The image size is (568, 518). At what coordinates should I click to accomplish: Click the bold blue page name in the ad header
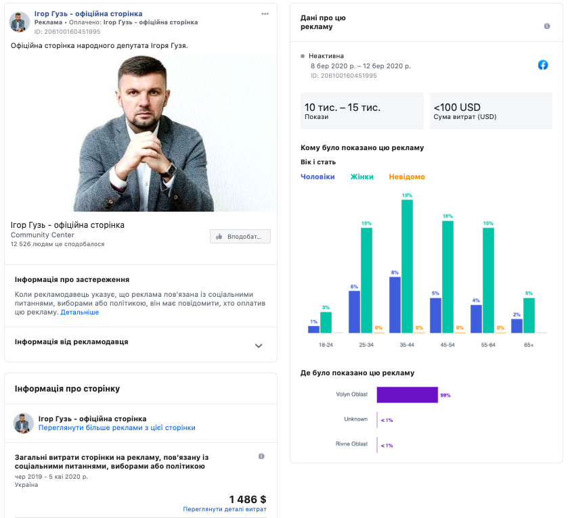click(x=88, y=14)
